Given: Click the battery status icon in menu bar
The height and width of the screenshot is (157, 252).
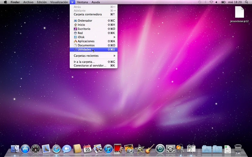Looking at the screenshot, I should [223, 2].
